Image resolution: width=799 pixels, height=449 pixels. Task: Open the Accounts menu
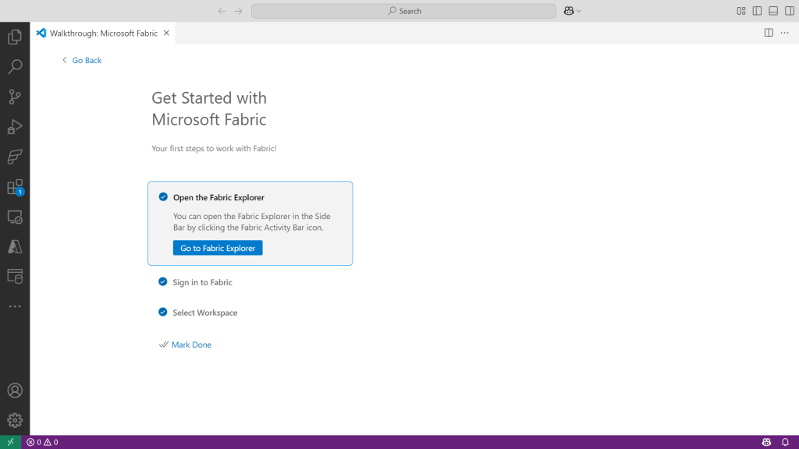click(15, 391)
